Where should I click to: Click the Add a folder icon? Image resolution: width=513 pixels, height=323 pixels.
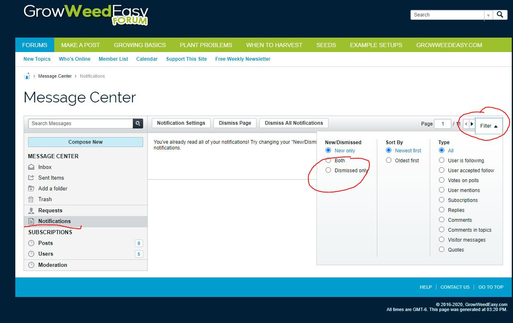31,189
